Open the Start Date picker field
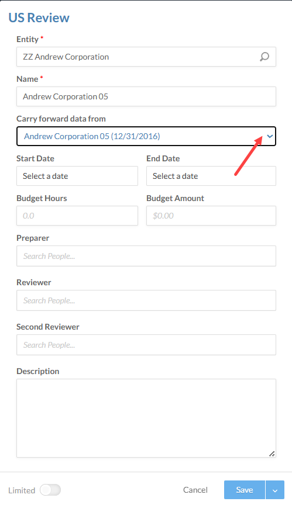 pyautogui.click(x=77, y=176)
